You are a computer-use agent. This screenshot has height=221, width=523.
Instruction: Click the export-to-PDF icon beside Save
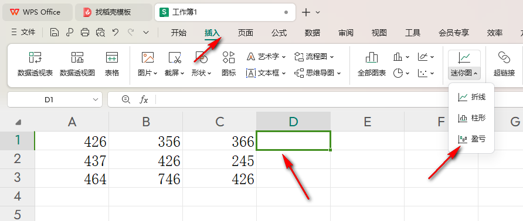click(70, 32)
